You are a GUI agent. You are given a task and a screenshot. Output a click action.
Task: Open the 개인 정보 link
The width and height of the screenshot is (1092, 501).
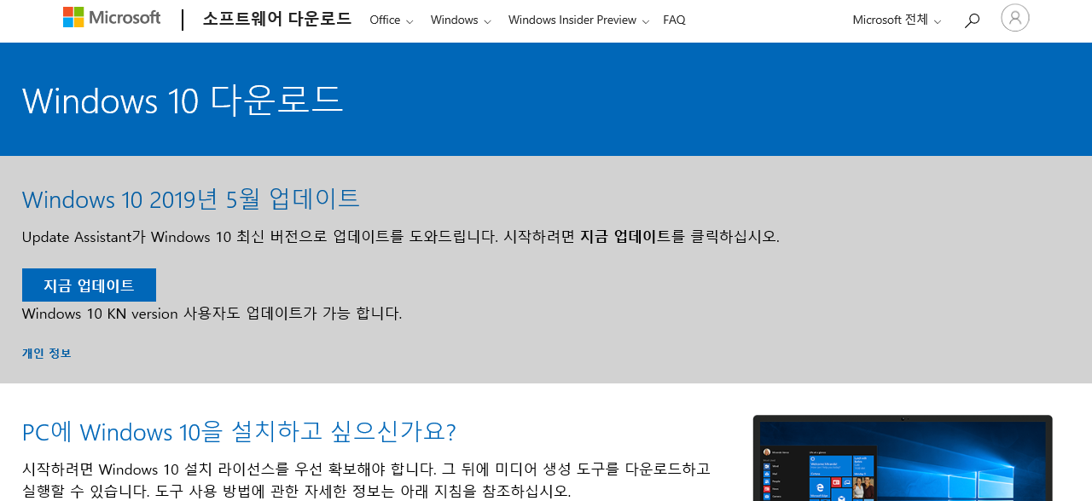click(47, 354)
